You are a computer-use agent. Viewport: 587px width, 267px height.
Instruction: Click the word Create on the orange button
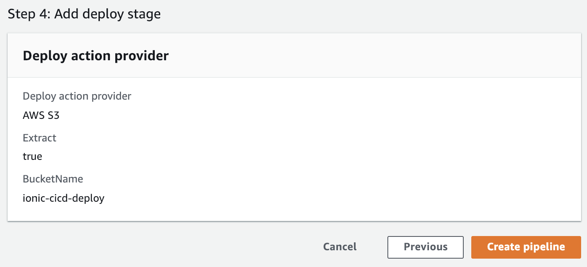click(504, 247)
